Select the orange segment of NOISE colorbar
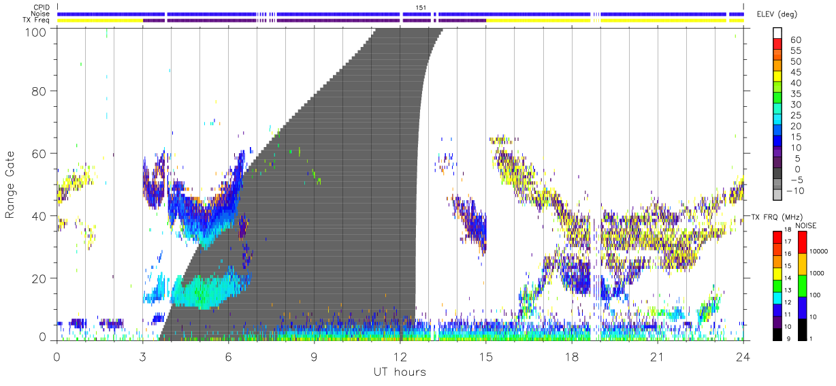The image size is (836, 386). (801, 263)
